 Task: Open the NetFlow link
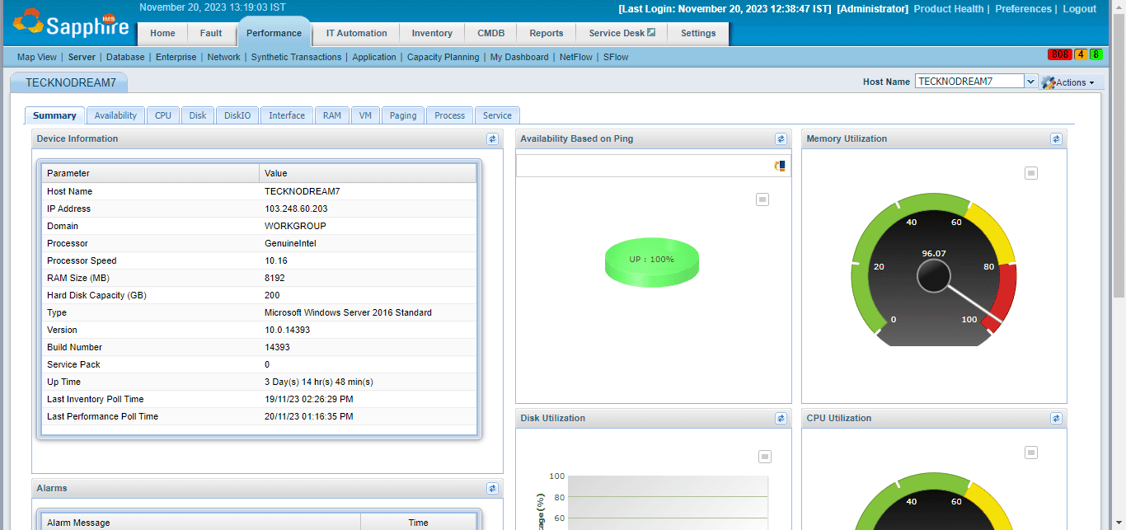pyautogui.click(x=576, y=57)
